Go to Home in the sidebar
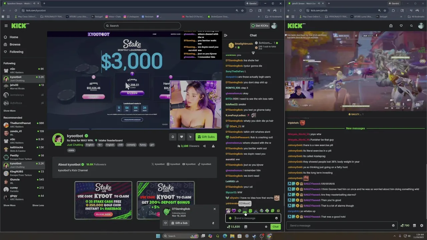Screen dimensions: 427x240 coord(14,37)
